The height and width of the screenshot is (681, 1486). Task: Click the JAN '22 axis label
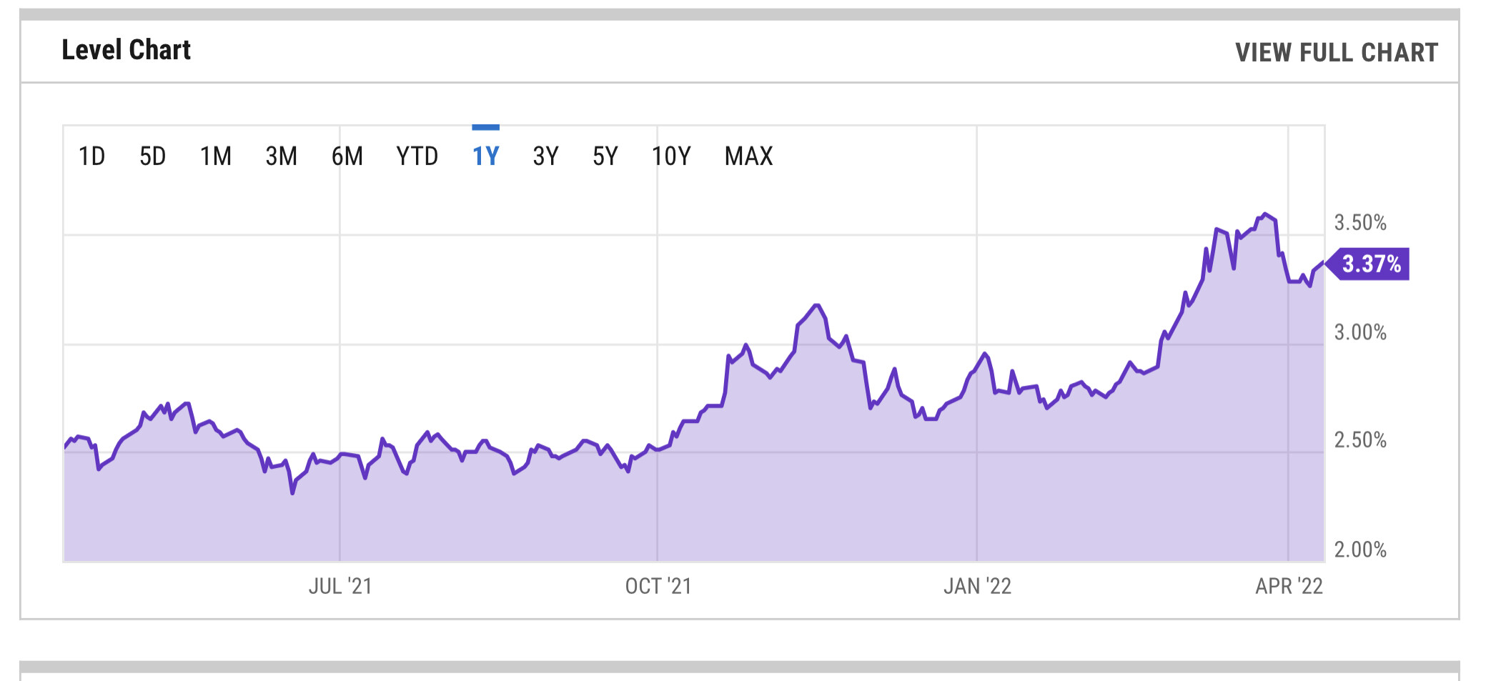coord(977,587)
